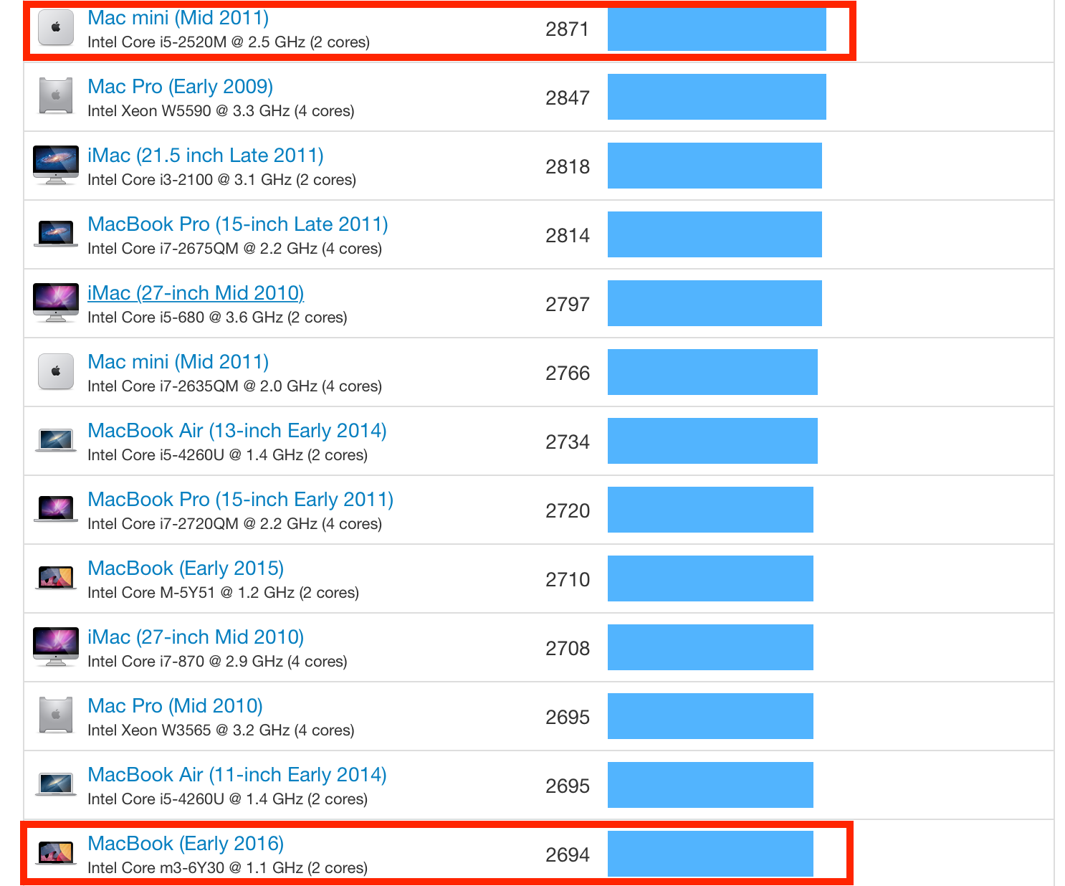Click score value 2694
Viewport: 1065px width, 886px height.
pos(568,855)
